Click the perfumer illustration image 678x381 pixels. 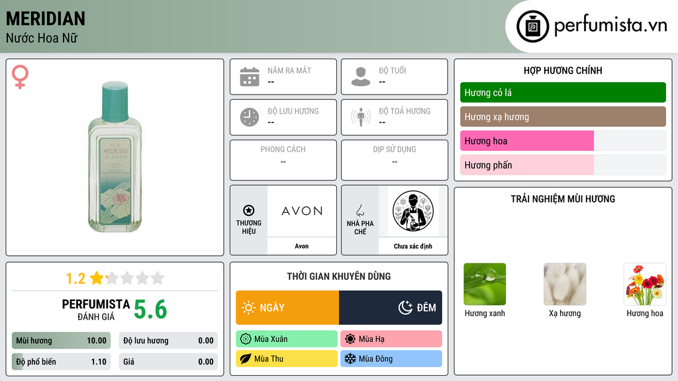point(413,211)
